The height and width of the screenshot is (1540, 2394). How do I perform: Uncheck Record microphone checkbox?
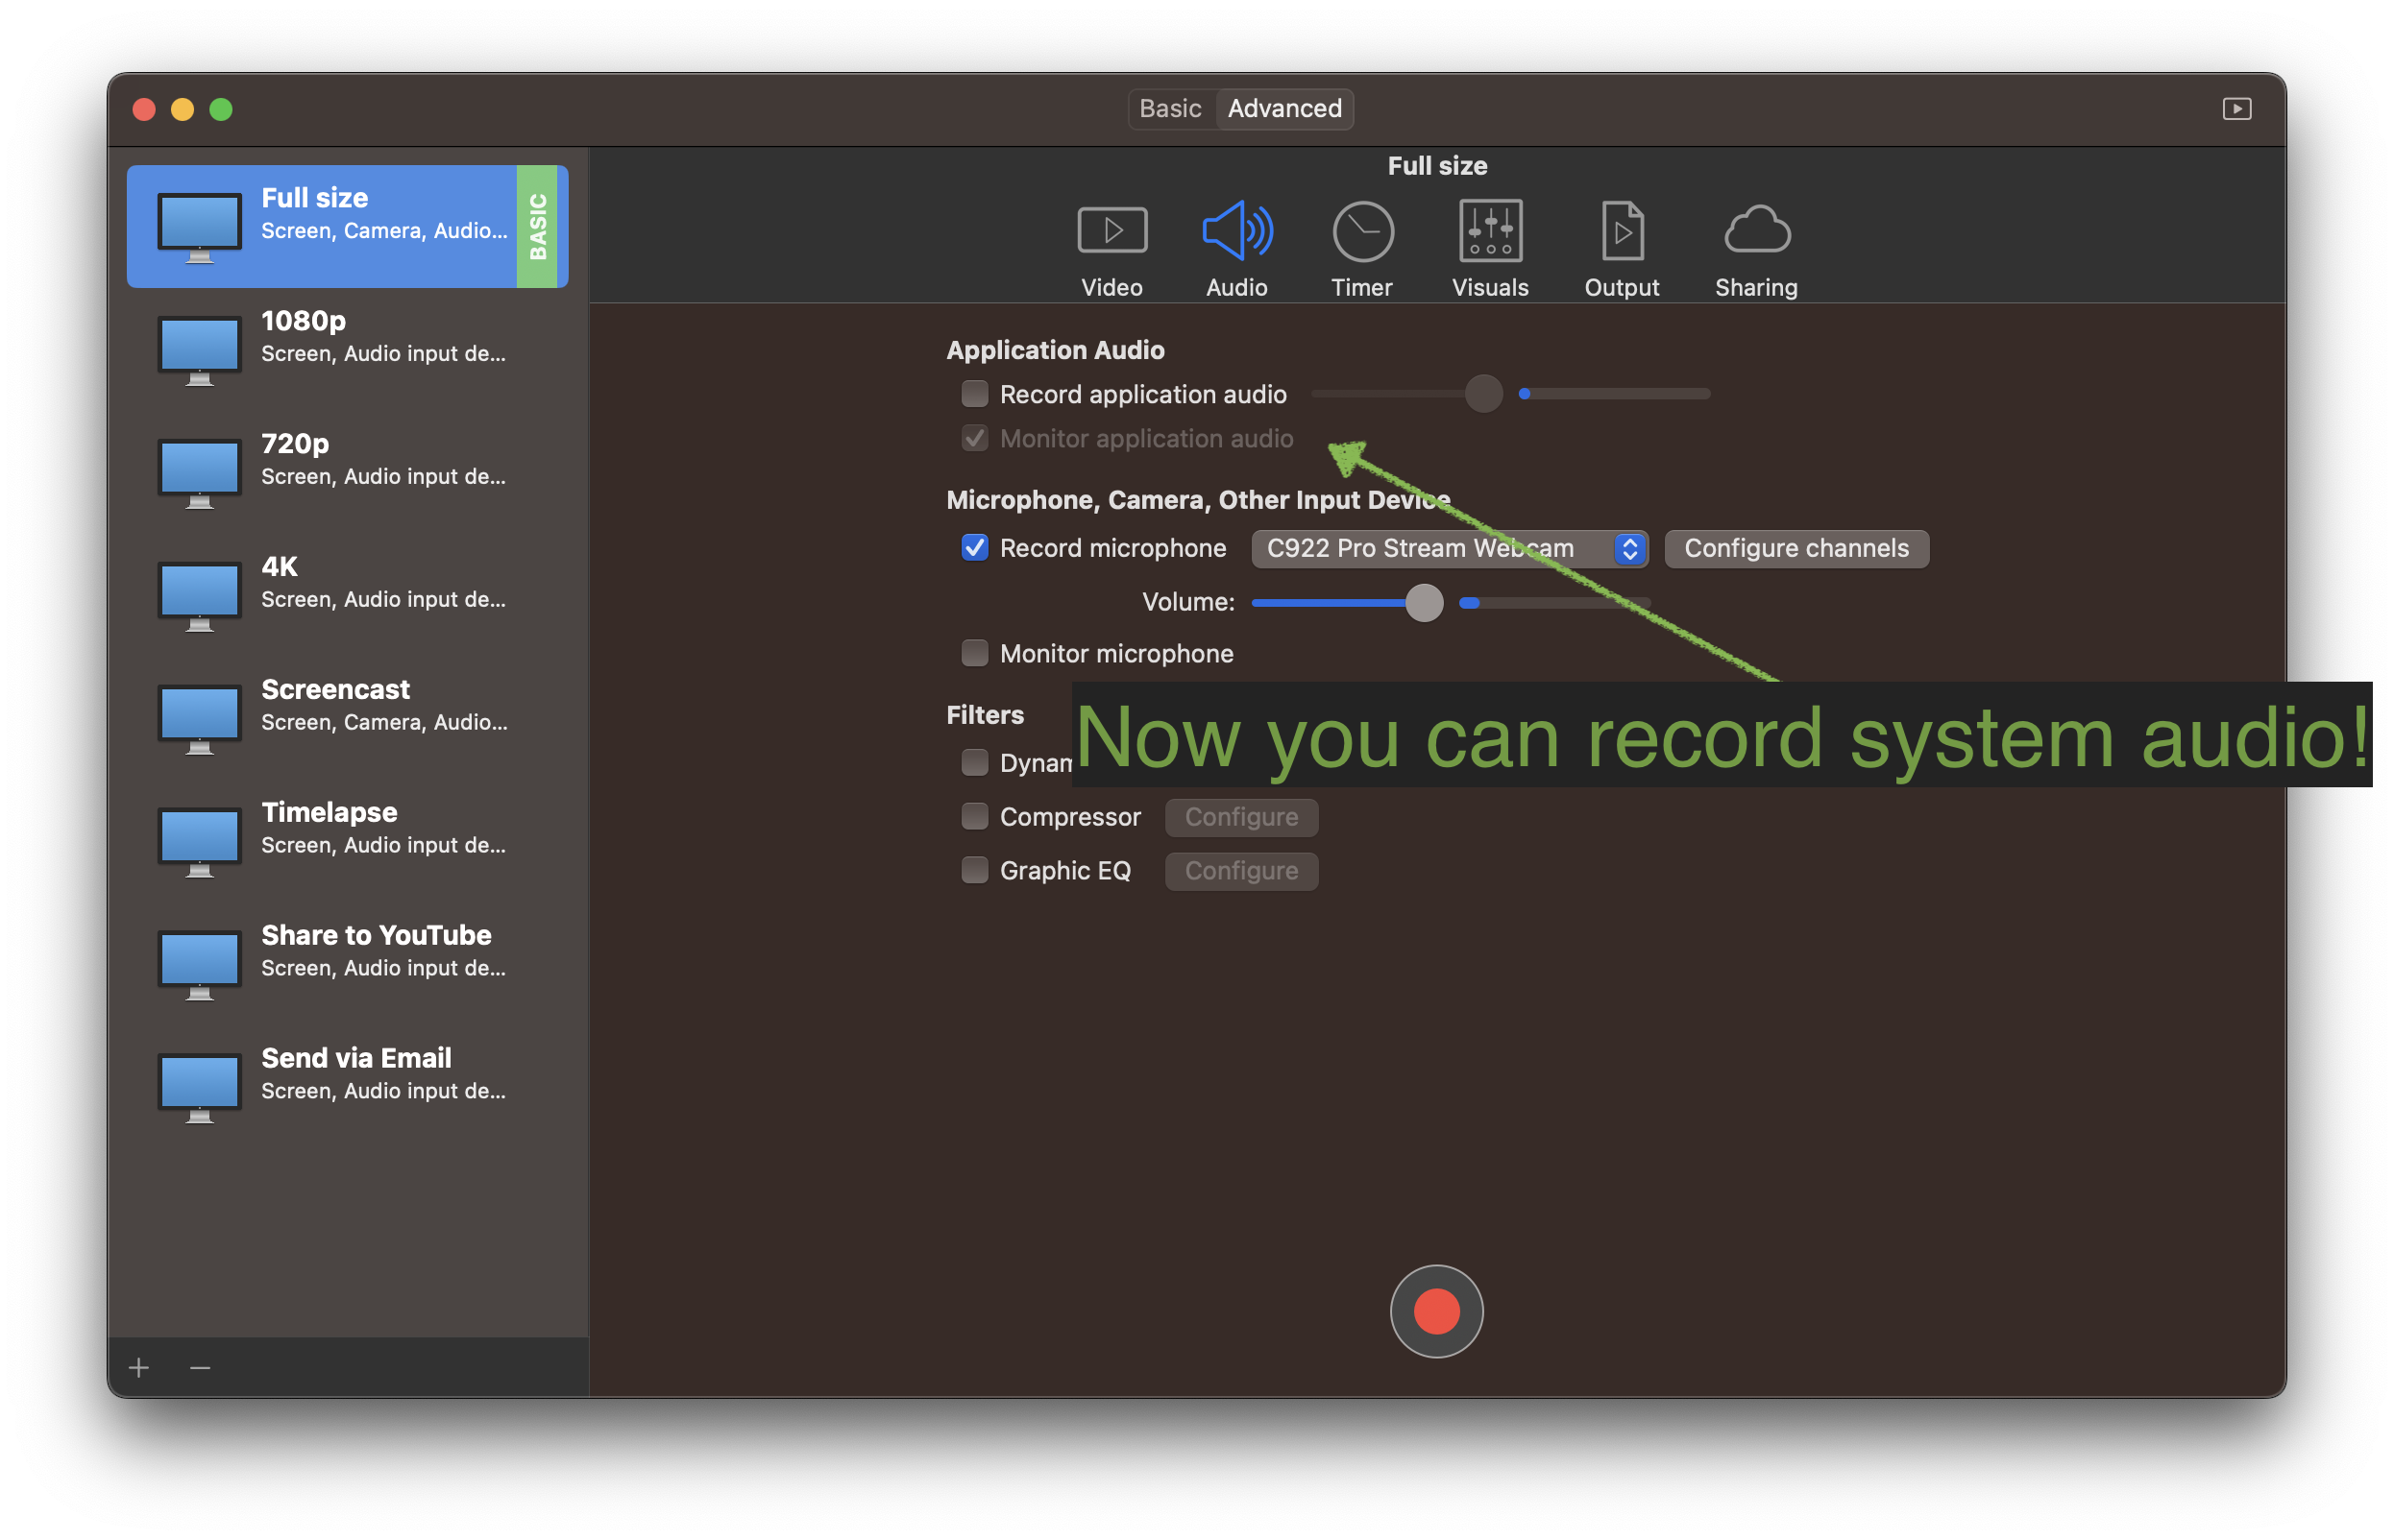(974, 548)
